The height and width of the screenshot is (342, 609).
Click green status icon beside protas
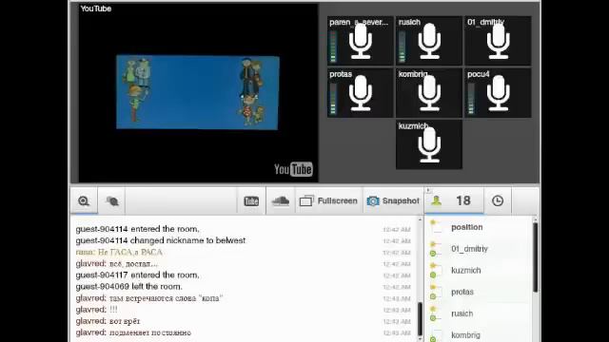coord(433,296)
